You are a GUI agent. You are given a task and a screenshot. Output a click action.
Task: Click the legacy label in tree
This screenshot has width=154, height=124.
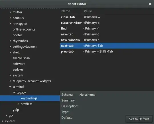[x=21, y=93]
